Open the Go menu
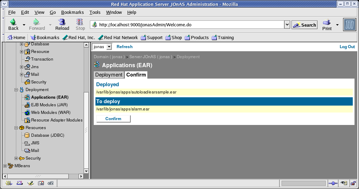Viewport: 359px width, 189px height. 53,12
